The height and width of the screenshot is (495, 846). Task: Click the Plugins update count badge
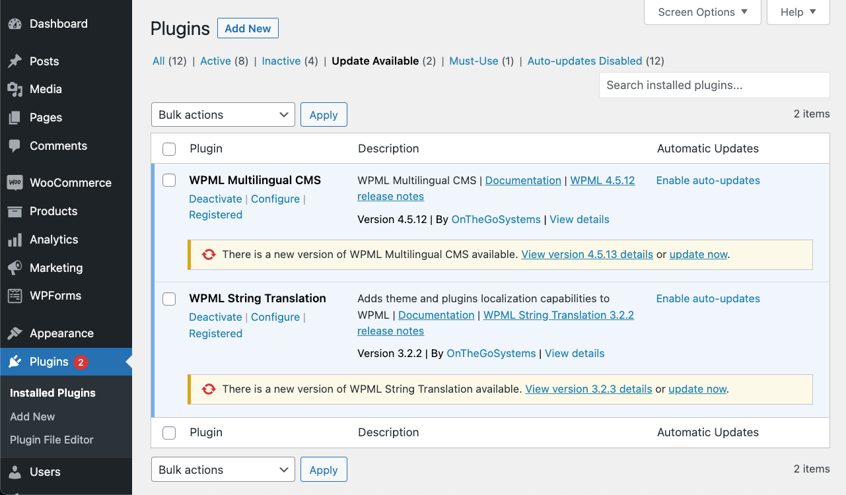[x=81, y=362]
